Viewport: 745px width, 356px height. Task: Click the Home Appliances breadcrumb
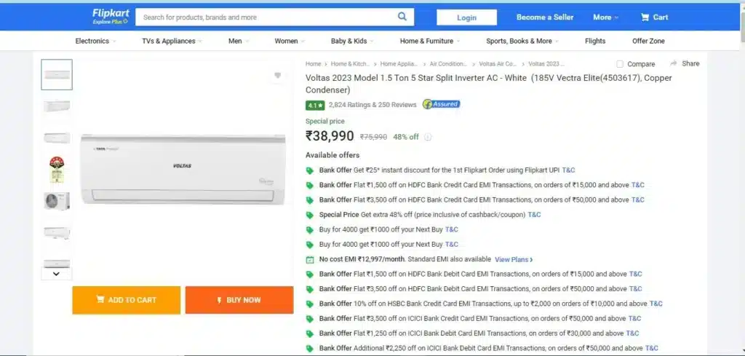point(399,63)
